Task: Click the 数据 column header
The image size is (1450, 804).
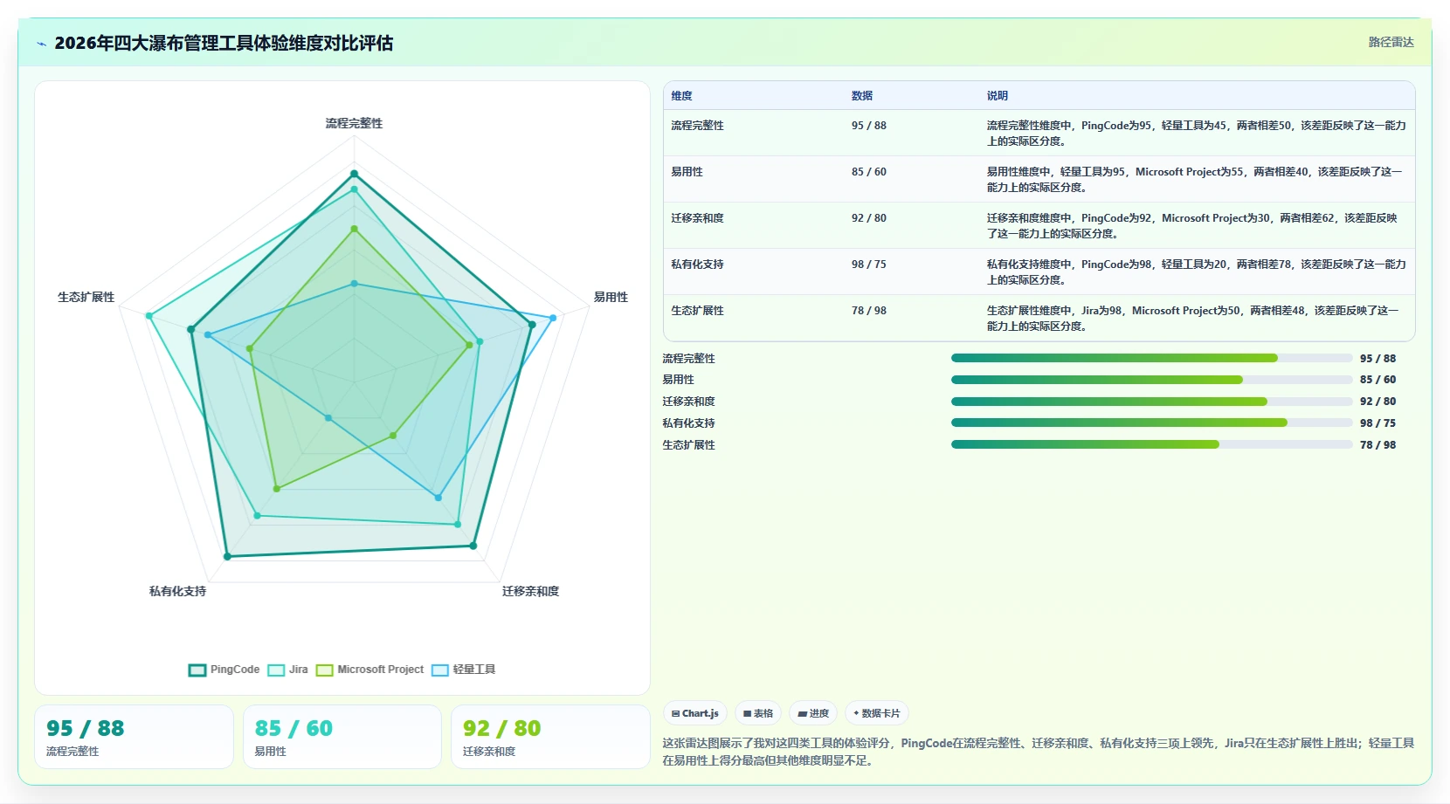Action: pos(862,96)
